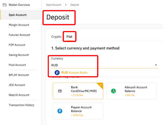Click the selected checkmark on Bank Card
Screen dimensions: 163x125
pyautogui.click(x=101, y=85)
